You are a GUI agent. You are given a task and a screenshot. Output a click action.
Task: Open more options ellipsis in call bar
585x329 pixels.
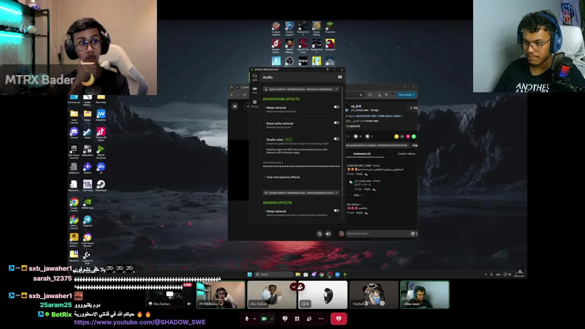(321, 318)
